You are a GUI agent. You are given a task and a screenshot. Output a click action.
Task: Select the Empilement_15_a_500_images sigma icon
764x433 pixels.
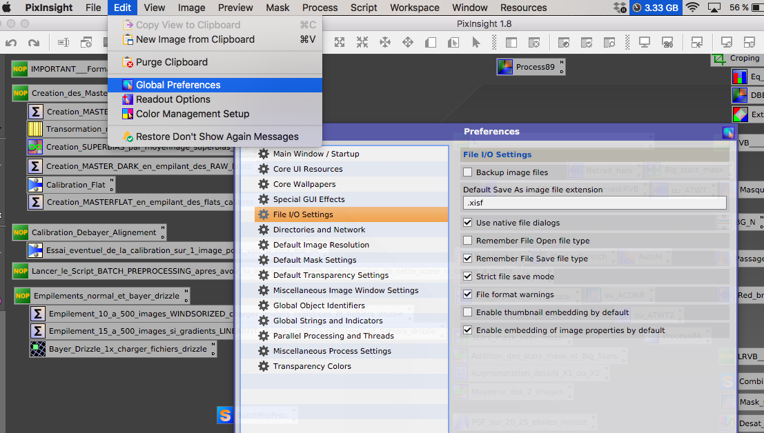(x=37, y=331)
